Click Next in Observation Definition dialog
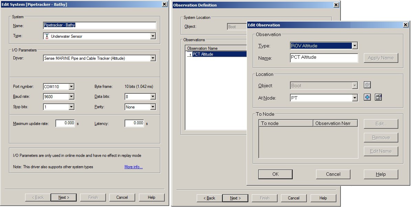The height and width of the screenshot is (207, 411). pos(235,198)
